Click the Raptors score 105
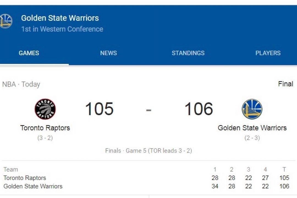This screenshot has width=297, height=198. 99,109
